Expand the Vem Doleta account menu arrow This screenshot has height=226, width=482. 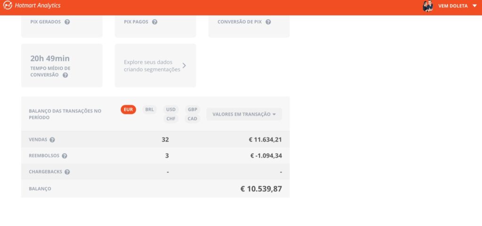[x=474, y=6]
